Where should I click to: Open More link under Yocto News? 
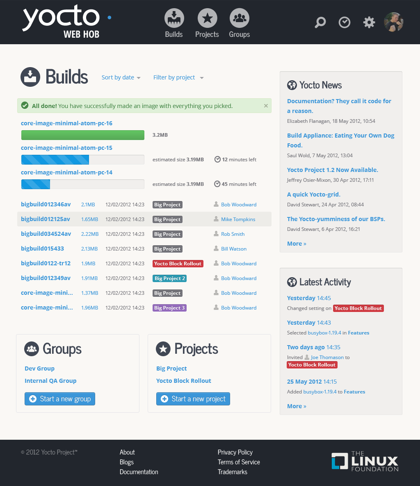tap(297, 244)
